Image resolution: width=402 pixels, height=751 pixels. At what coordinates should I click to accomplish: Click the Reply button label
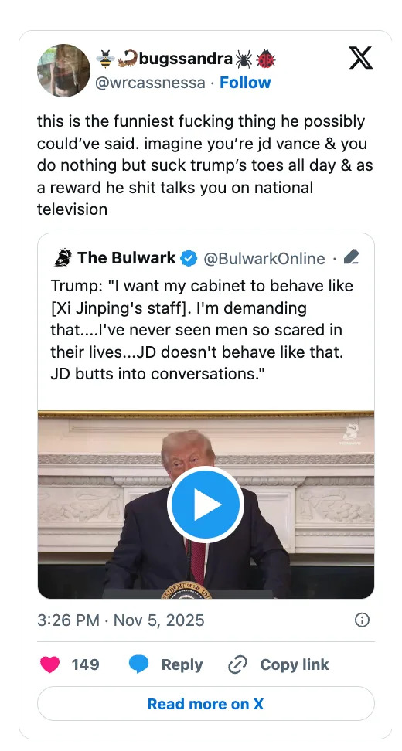[182, 664]
